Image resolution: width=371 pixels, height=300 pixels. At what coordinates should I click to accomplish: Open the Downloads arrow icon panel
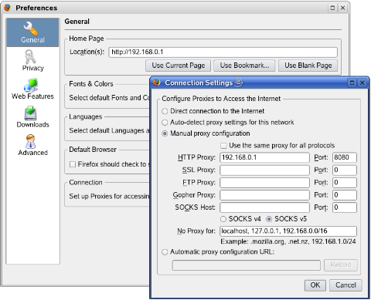(30, 113)
